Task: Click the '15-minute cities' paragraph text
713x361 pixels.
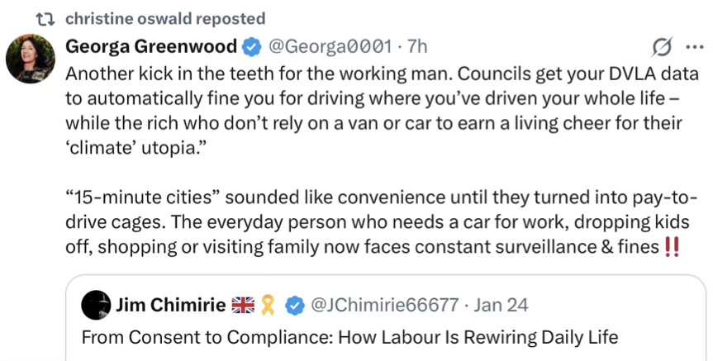Action: click(372, 223)
